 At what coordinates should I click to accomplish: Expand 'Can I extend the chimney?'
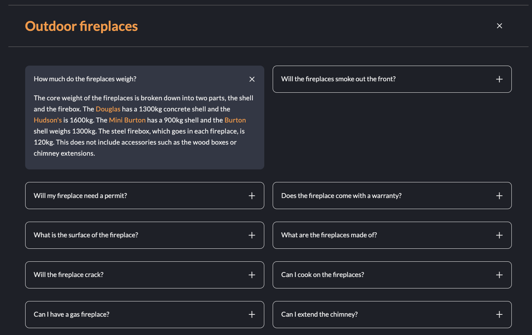(x=320, y=314)
